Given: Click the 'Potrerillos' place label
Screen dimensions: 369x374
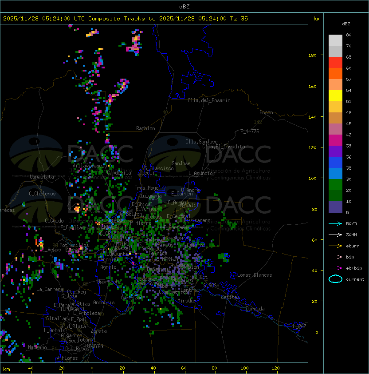Looking at the screenshot, I should click(x=74, y=245).
